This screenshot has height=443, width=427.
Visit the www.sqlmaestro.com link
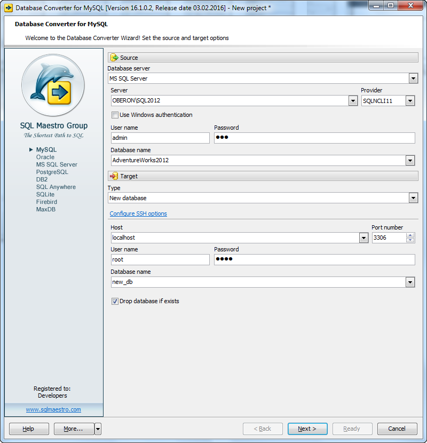(x=53, y=409)
